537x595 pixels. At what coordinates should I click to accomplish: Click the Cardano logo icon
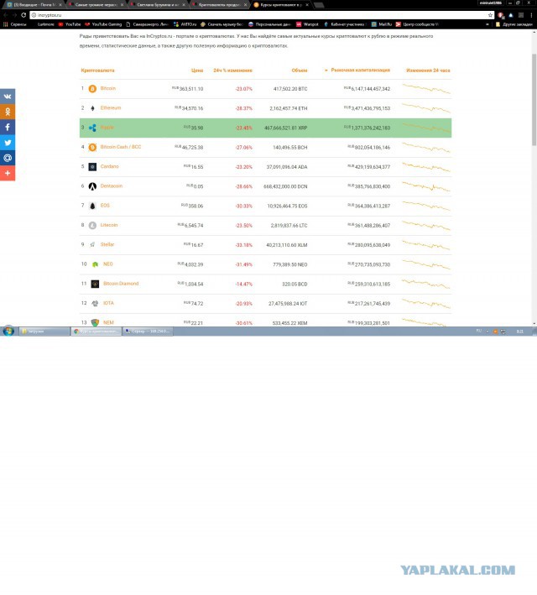click(x=92, y=167)
